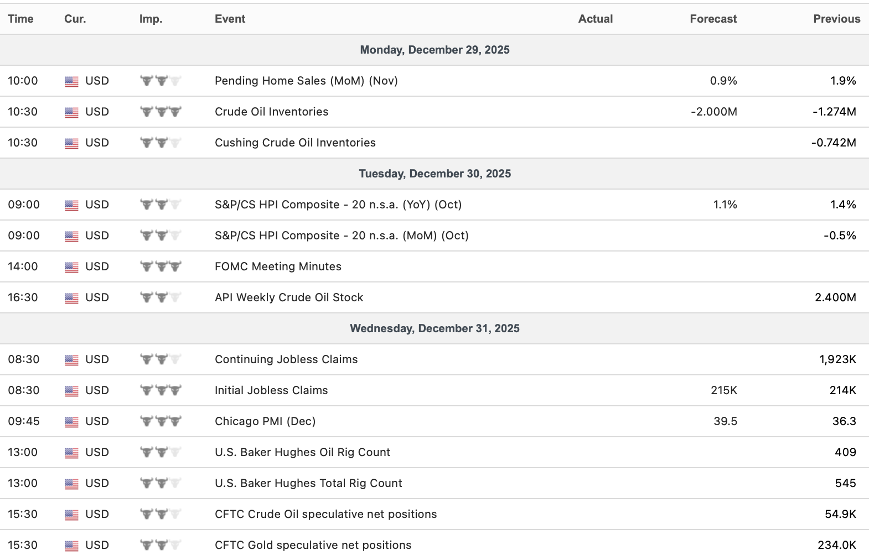This screenshot has height=555, width=869.
Task: Click the three-bull importance icon for Crude Oil Inventories
Action: click(x=161, y=112)
